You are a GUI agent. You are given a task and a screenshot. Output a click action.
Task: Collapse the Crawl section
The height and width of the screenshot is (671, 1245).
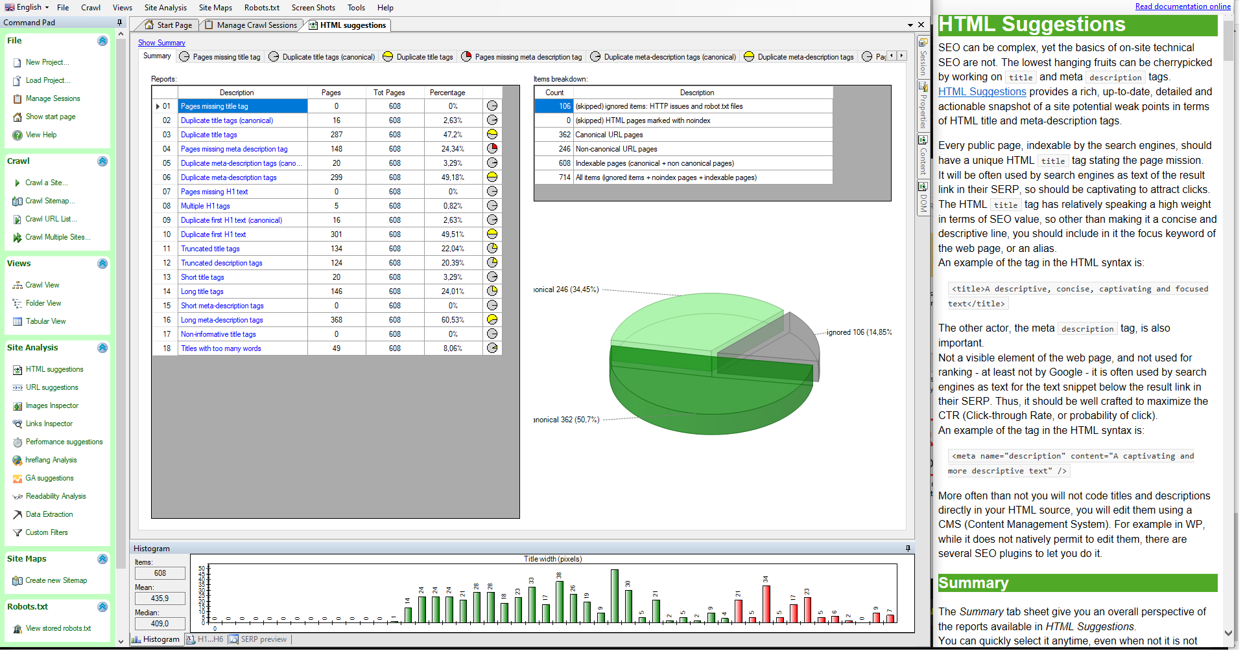pos(102,161)
